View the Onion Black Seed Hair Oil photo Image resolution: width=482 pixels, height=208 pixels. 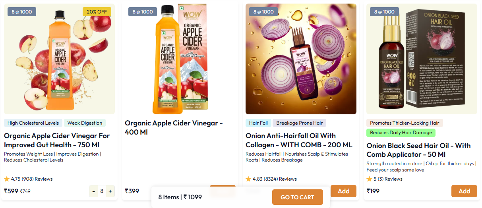(422, 60)
